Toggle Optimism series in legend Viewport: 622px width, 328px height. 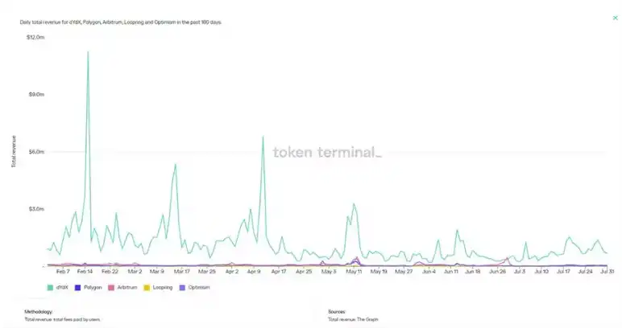click(x=194, y=288)
